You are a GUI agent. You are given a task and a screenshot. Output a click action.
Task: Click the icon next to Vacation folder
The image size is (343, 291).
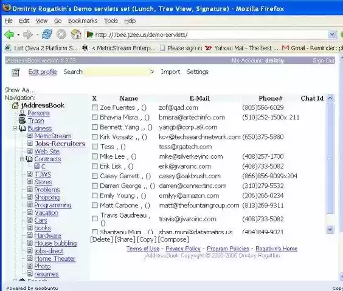pyautogui.click(x=30, y=212)
